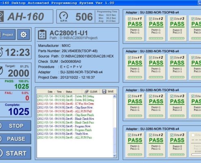Select log row 'Site #1 - Blank Check Pass'
This screenshot has height=163, width=201.
65,122
